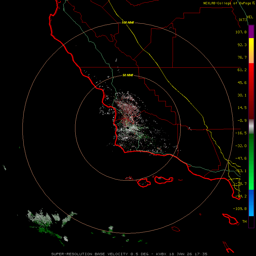Click the 45.6 value on the velocity scale
256x256 pixels.
pos(242,82)
